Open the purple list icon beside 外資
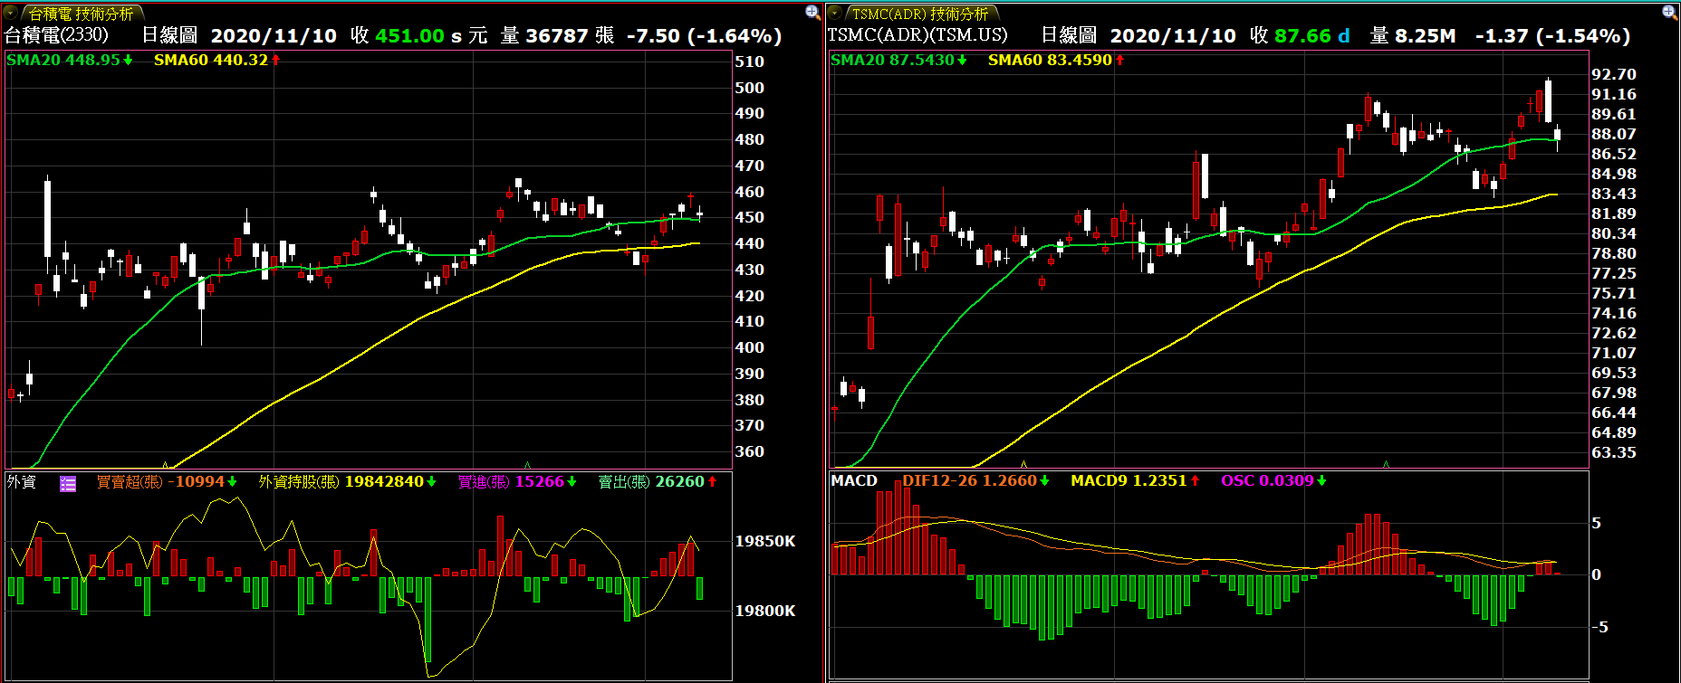 point(68,483)
